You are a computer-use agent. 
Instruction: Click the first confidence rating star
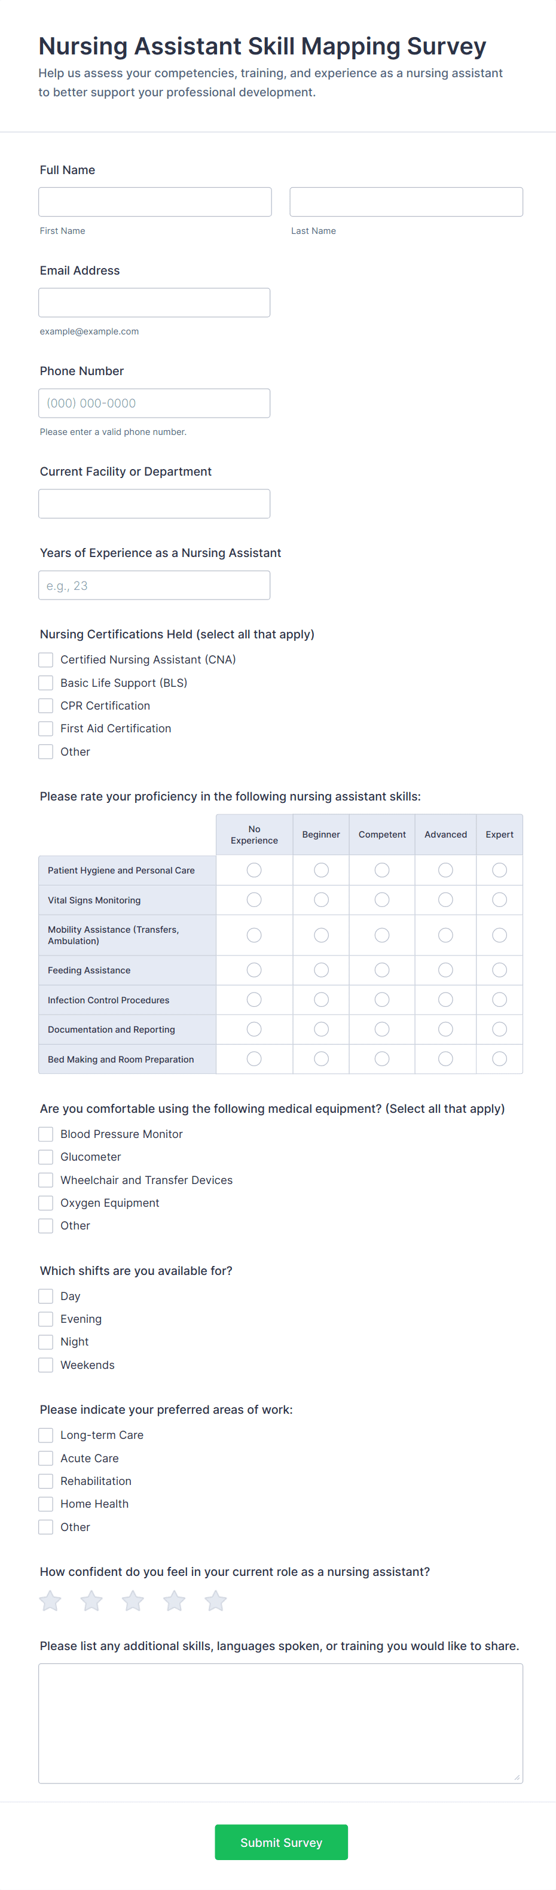(51, 1601)
